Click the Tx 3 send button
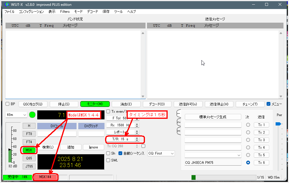This screenshot has height=183, width=289. tap(261, 140)
